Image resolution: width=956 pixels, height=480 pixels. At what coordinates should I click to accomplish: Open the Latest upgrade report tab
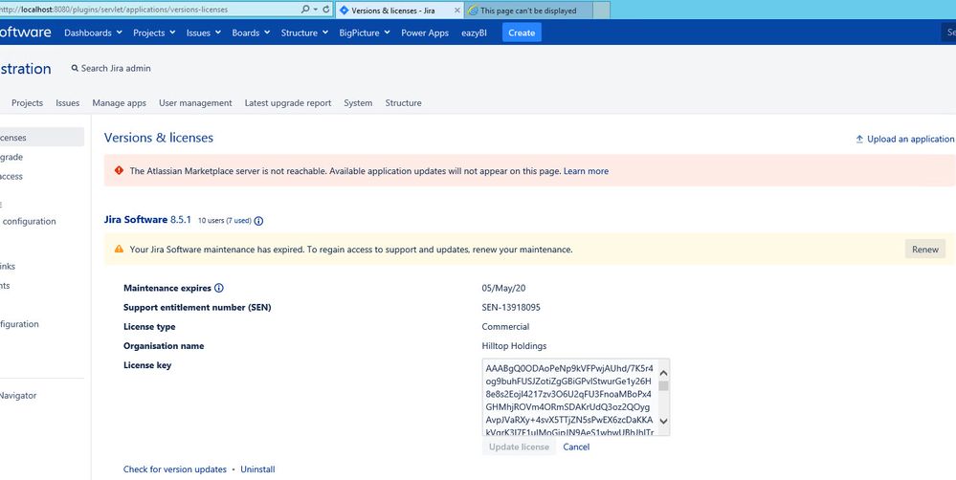[x=288, y=103]
